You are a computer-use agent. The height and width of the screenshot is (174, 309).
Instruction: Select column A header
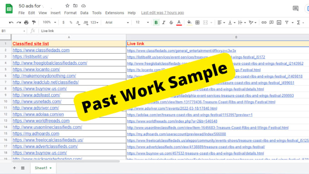69,37
